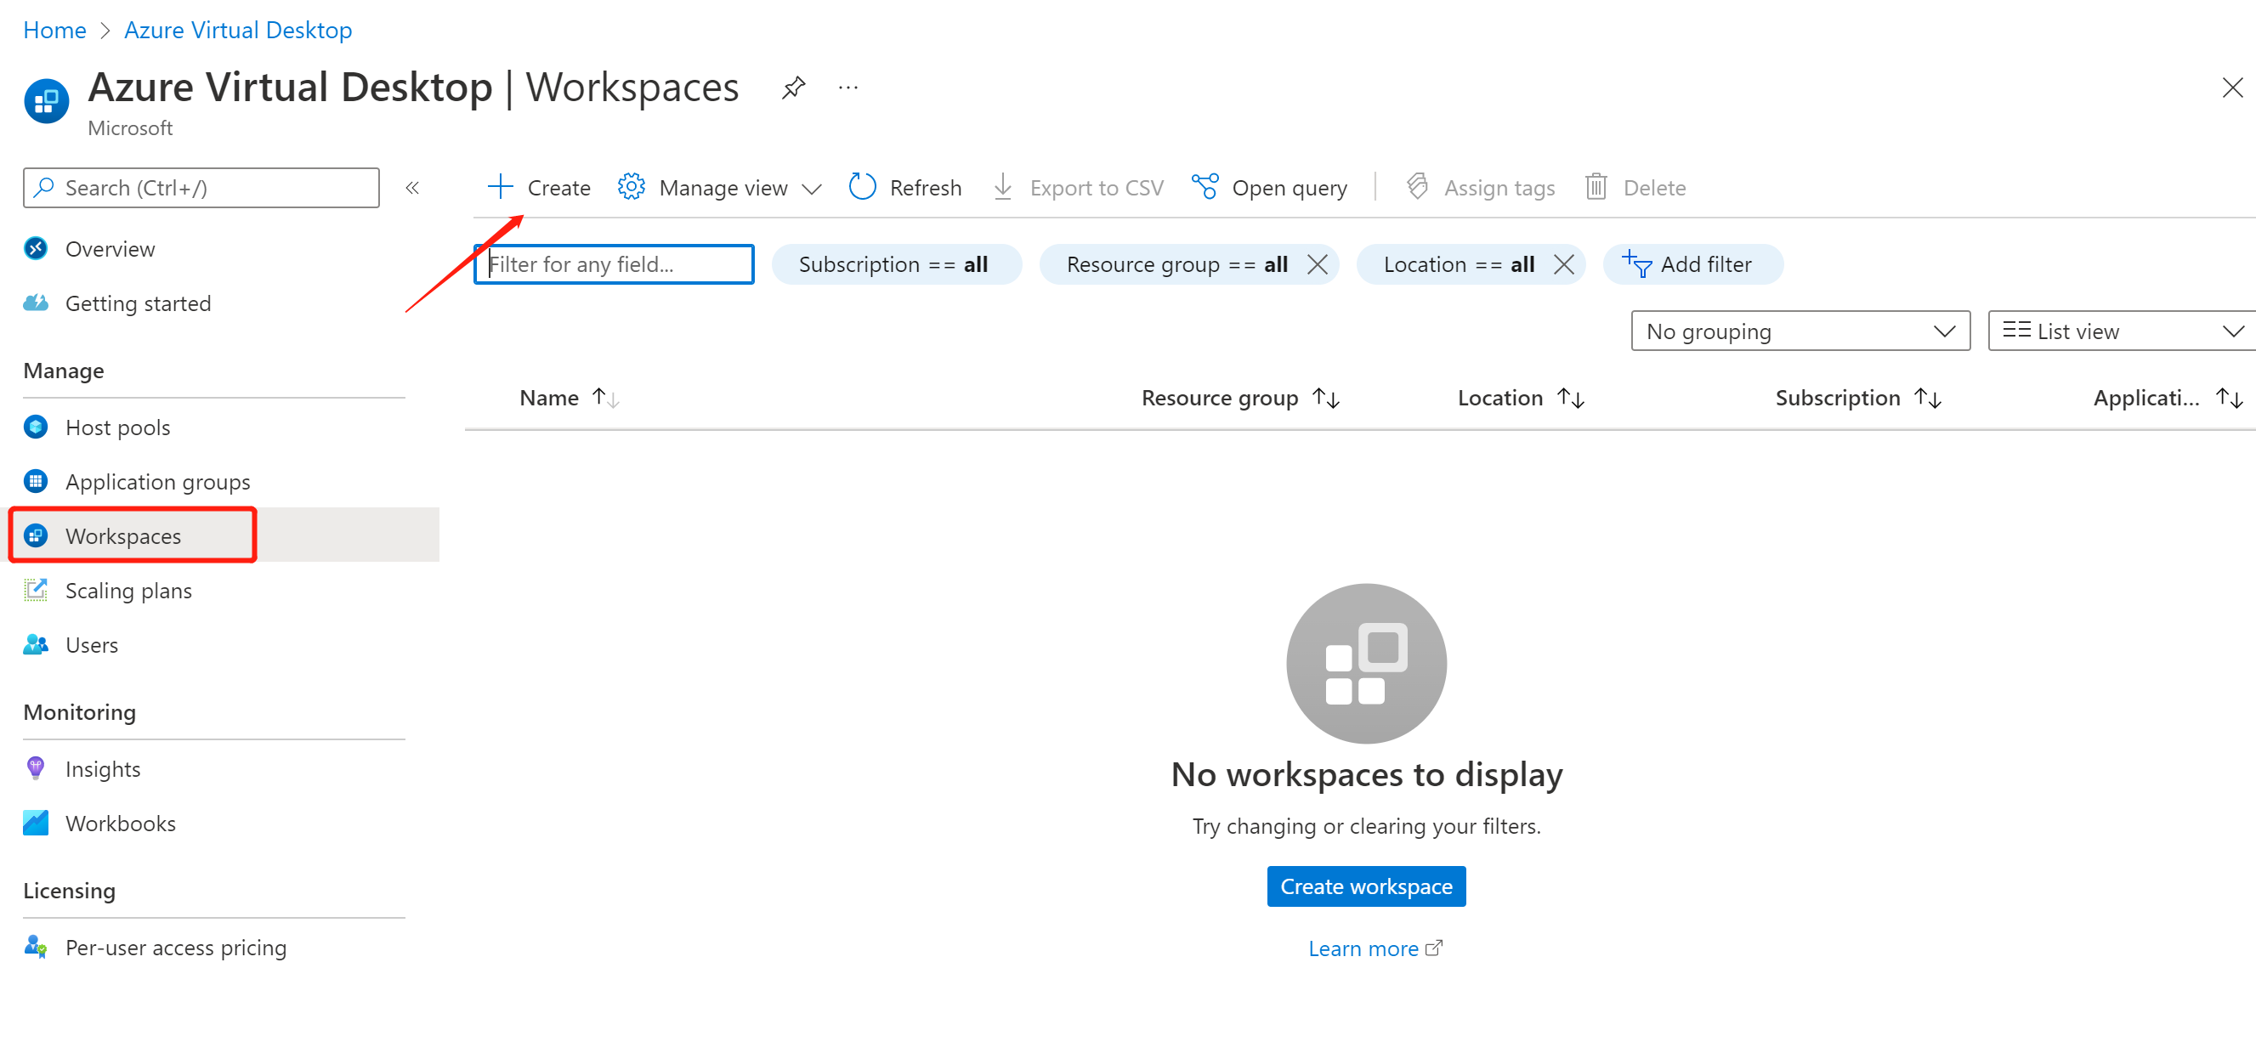Pin the Workspaces page to dashboard

pyautogui.click(x=792, y=88)
